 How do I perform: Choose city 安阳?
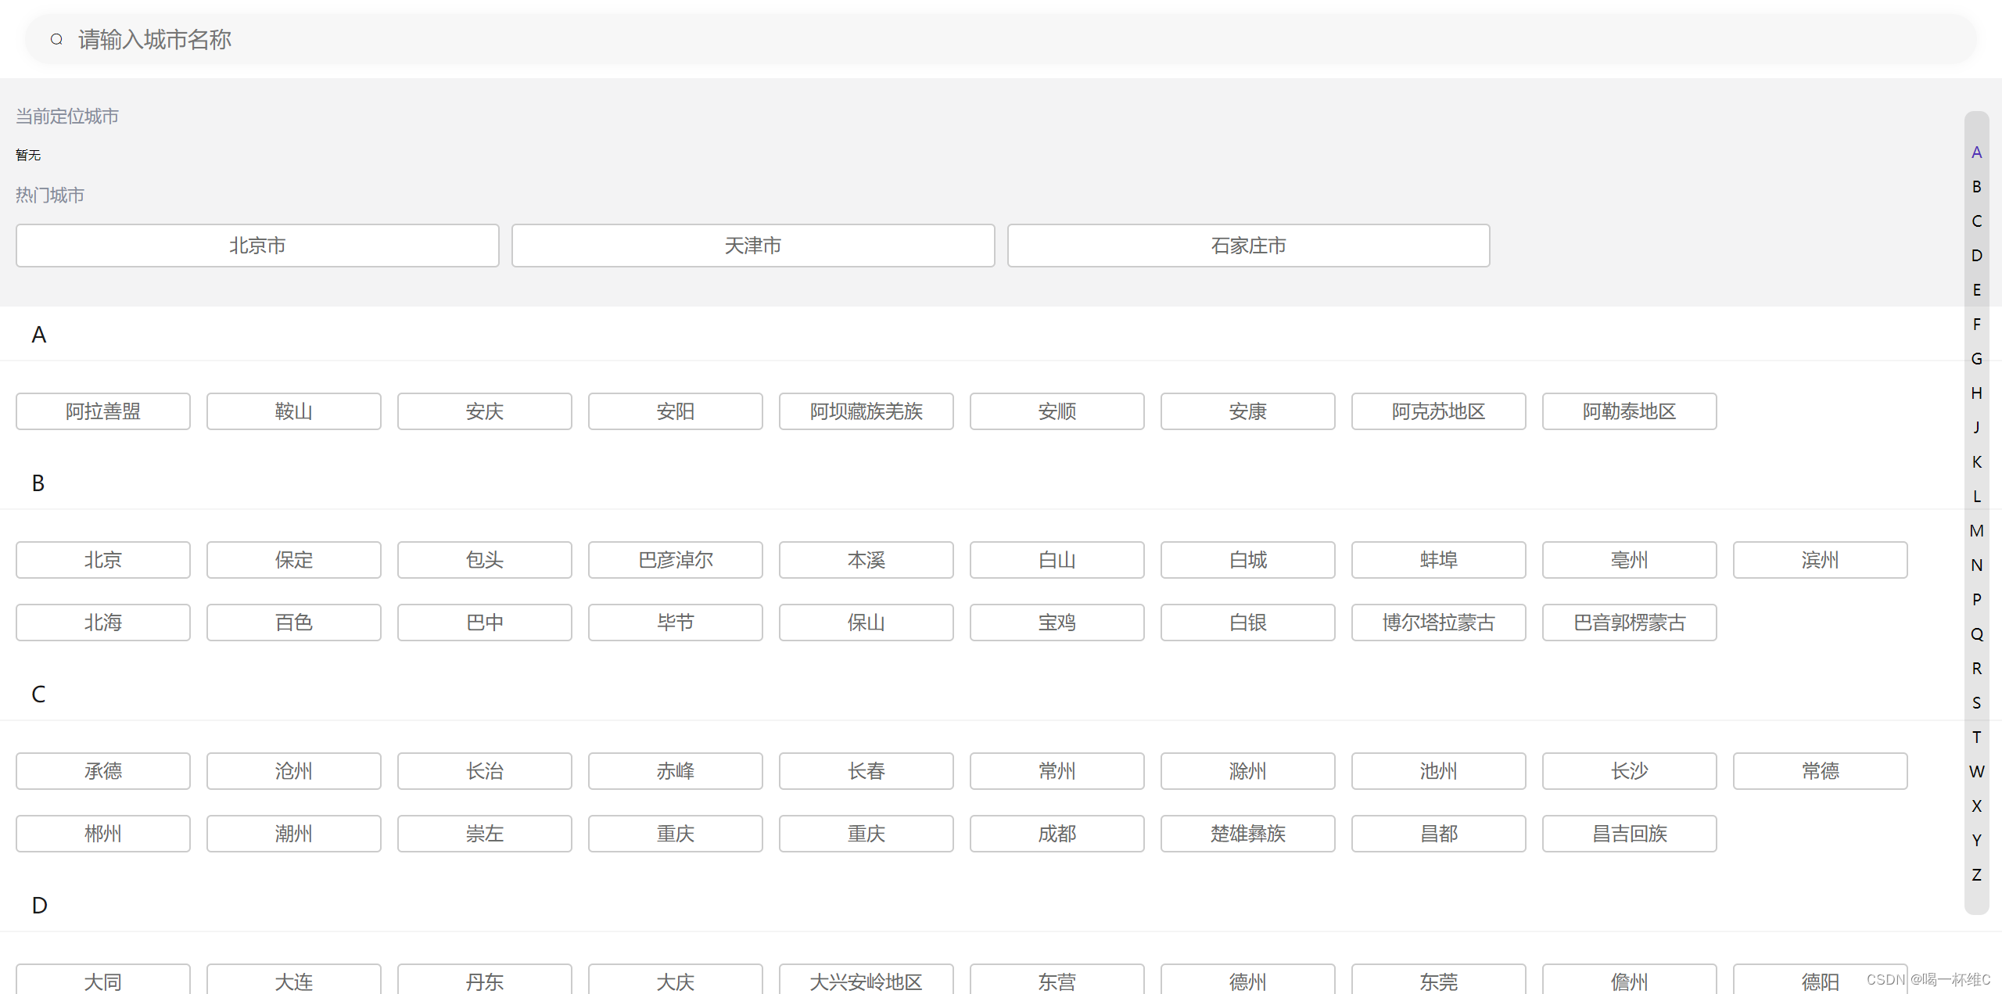pyautogui.click(x=676, y=411)
